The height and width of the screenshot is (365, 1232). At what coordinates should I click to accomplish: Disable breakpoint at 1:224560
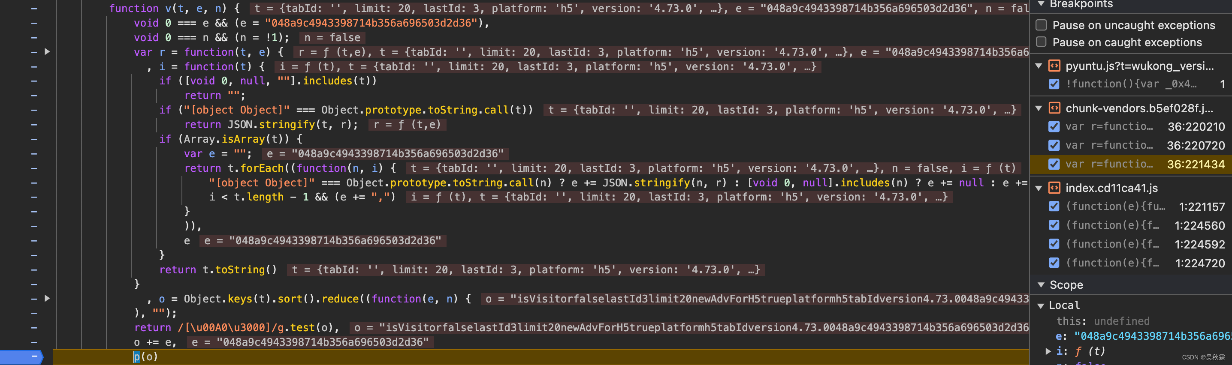tap(1054, 225)
